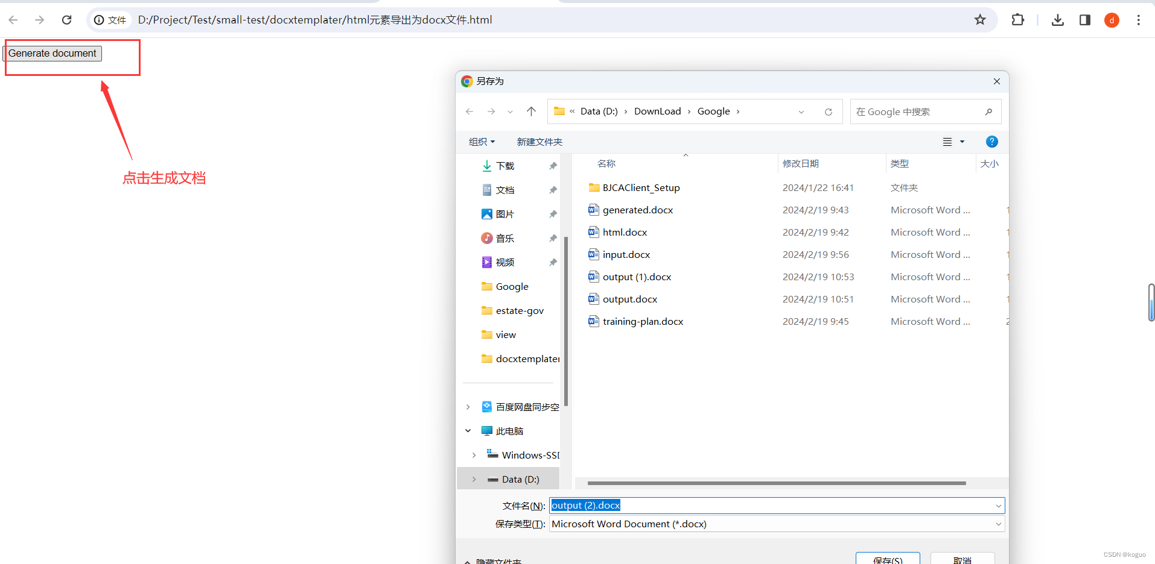
Task: Open the 下载 (Downloads) entry in sidebar
Action: click(x=504, y=166)
